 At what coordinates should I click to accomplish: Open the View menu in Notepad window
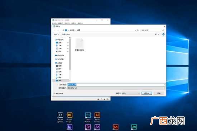[74, 23]
